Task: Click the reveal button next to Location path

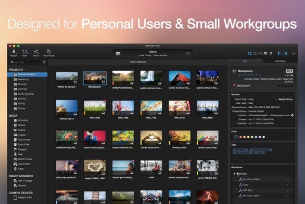Action: point(292,115)
